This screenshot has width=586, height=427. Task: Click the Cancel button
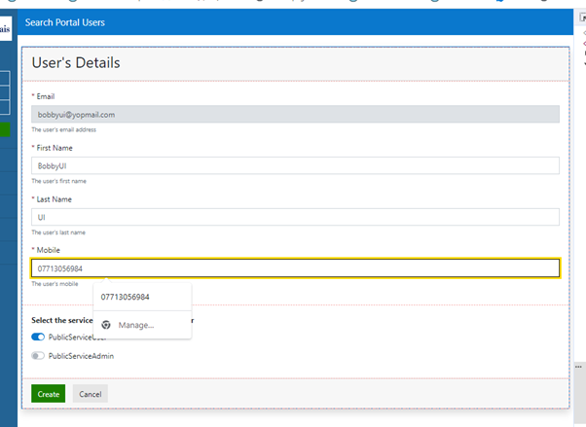[x=91, y=394]
